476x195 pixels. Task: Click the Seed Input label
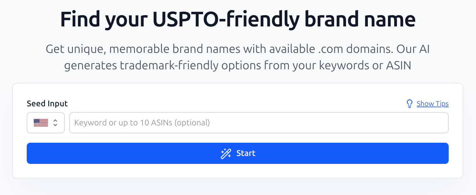click(47, 103)
